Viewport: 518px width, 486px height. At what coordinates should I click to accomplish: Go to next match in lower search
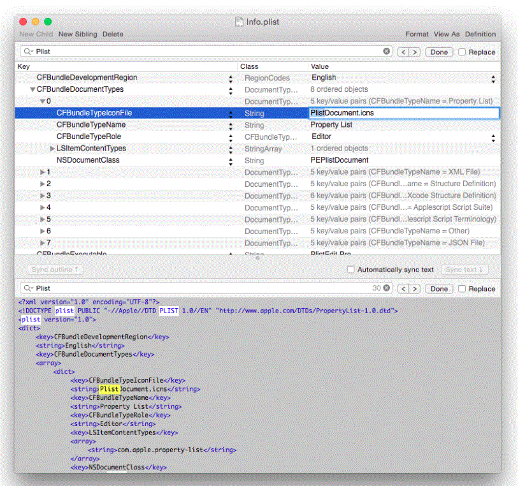pos(415,289)
